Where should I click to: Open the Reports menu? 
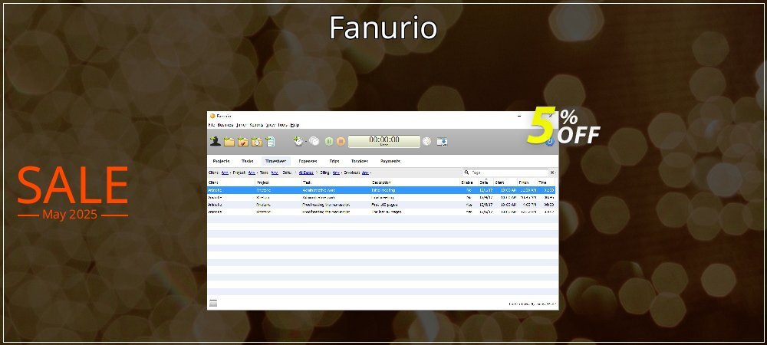(256, 125)
